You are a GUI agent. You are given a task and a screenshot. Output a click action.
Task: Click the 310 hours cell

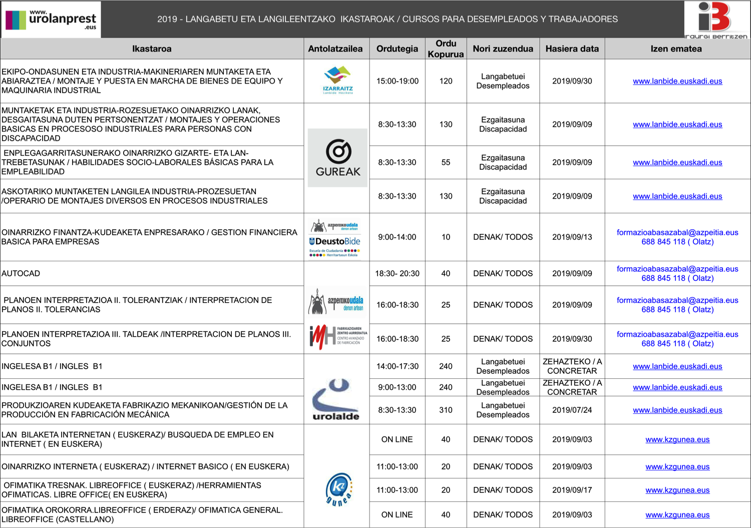coord(446,410)
